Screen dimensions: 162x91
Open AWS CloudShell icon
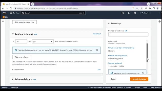click(123, 13)
